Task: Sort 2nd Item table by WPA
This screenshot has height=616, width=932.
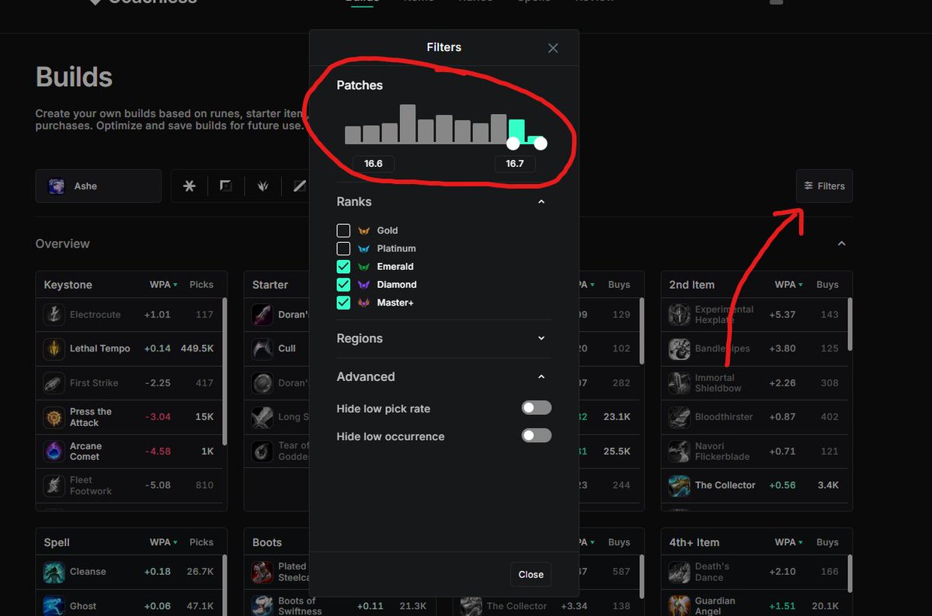Action: click(x=788, y=285)
